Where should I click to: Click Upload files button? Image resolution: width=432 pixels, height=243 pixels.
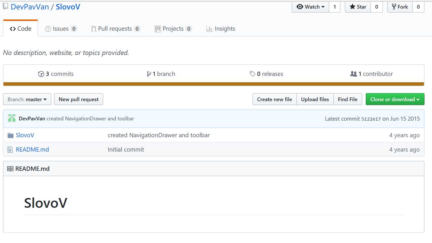315,99
